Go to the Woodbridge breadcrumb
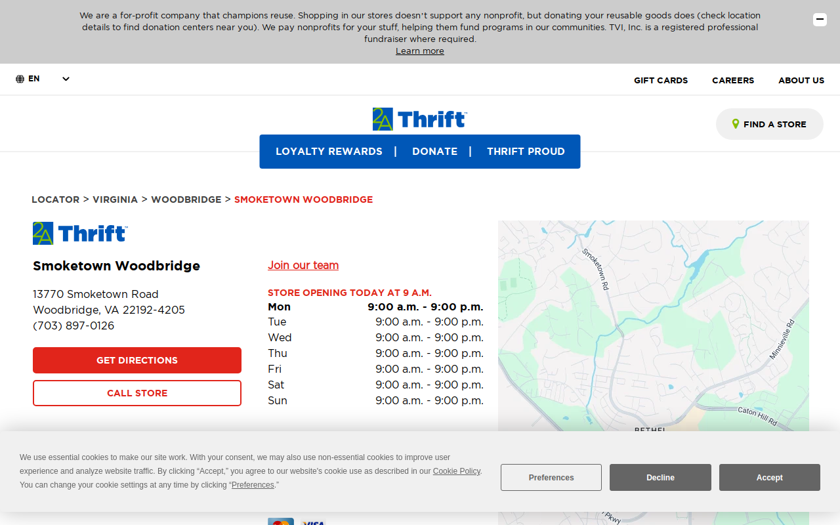This screenshot has height=525, width=840. 186,199
